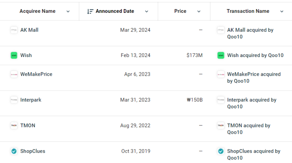Select the $173M price cell
This screenshot has height=163, width=292.
click(x=194, y=56)
